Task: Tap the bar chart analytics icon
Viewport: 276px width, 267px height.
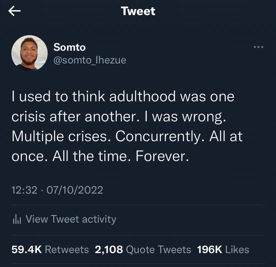Action: 16,219
